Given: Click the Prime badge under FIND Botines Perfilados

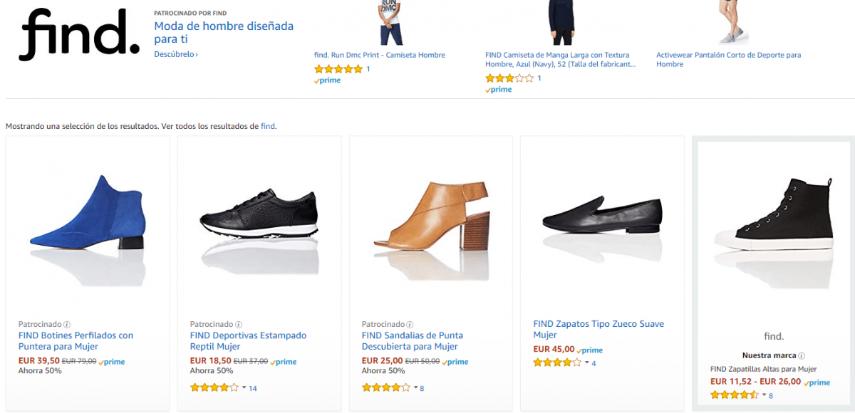Looking at the screenshot, I should [x=111, y=362].
